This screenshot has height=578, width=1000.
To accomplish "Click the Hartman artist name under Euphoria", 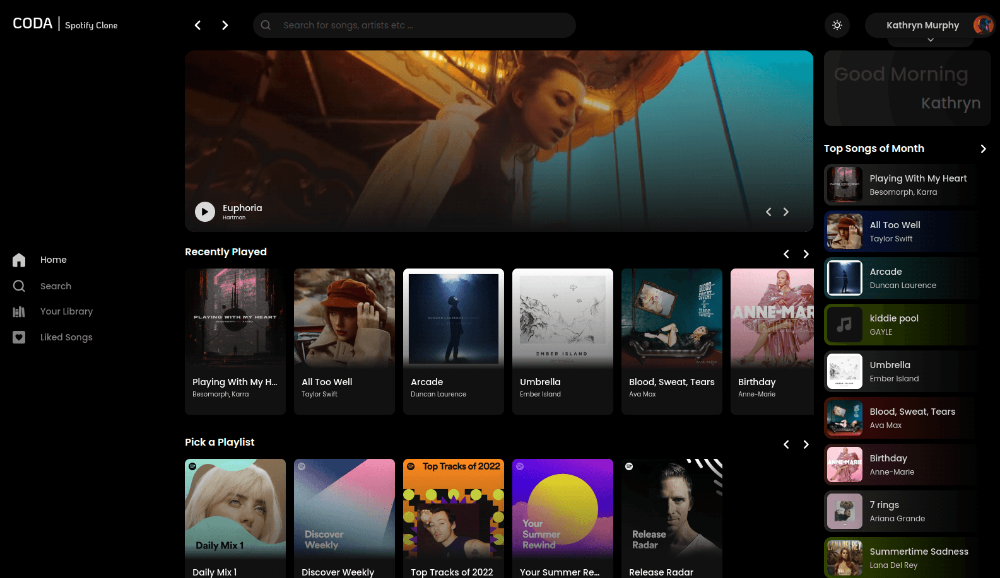I will click(x=234, y=217).
